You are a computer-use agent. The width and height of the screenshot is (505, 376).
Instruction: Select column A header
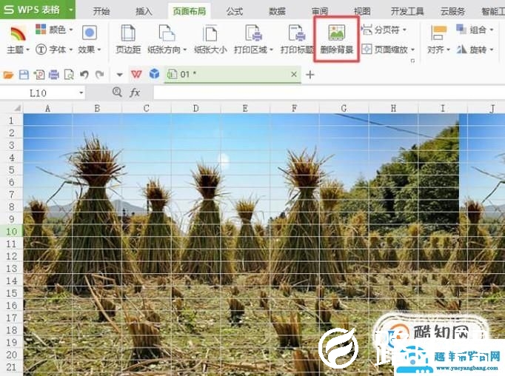47,109
